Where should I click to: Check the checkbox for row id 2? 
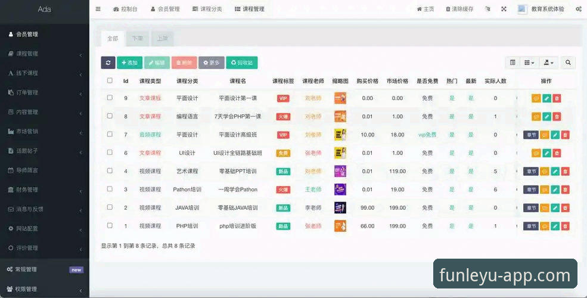[x=110, y=207]
